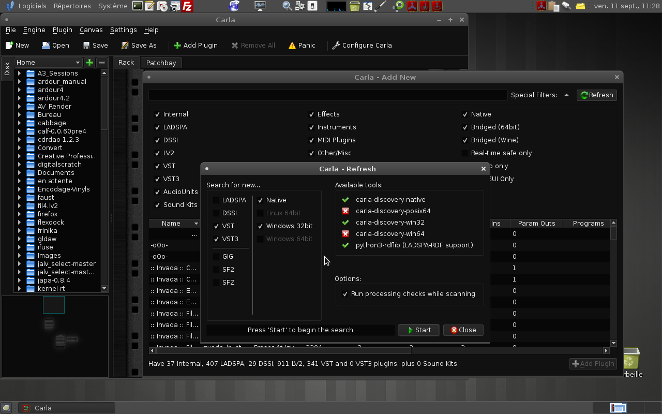
Task: Click the Refresh button in Add New dialog
Action: 597,95
